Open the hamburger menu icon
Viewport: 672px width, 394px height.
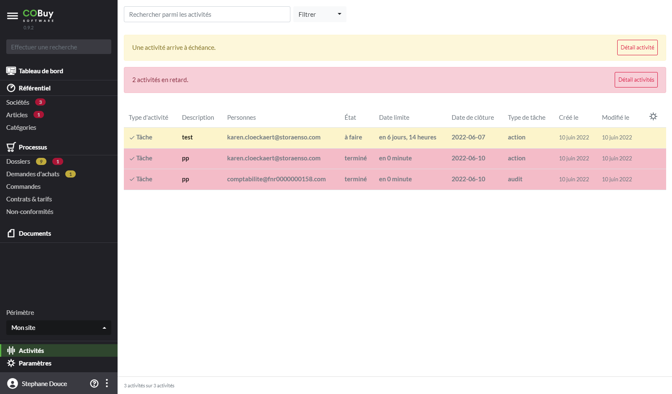(13, 16)
